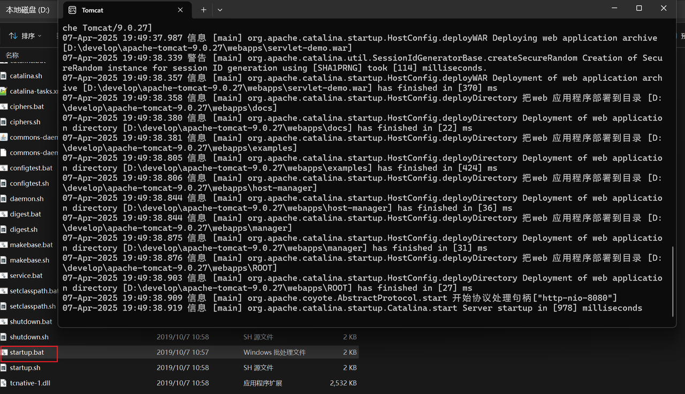
Task: Click the terminal vertical scrollbar thumb
Action: click(673, 281)
